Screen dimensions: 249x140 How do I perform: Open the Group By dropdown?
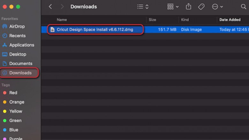(x=173, y=7)
